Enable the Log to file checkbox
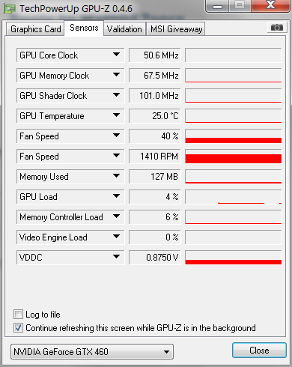The height and width of the screenshot is (367, 292). (18, 315)
